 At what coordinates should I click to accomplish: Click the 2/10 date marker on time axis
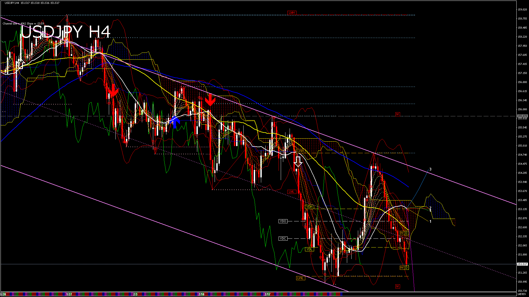(201, 294)
